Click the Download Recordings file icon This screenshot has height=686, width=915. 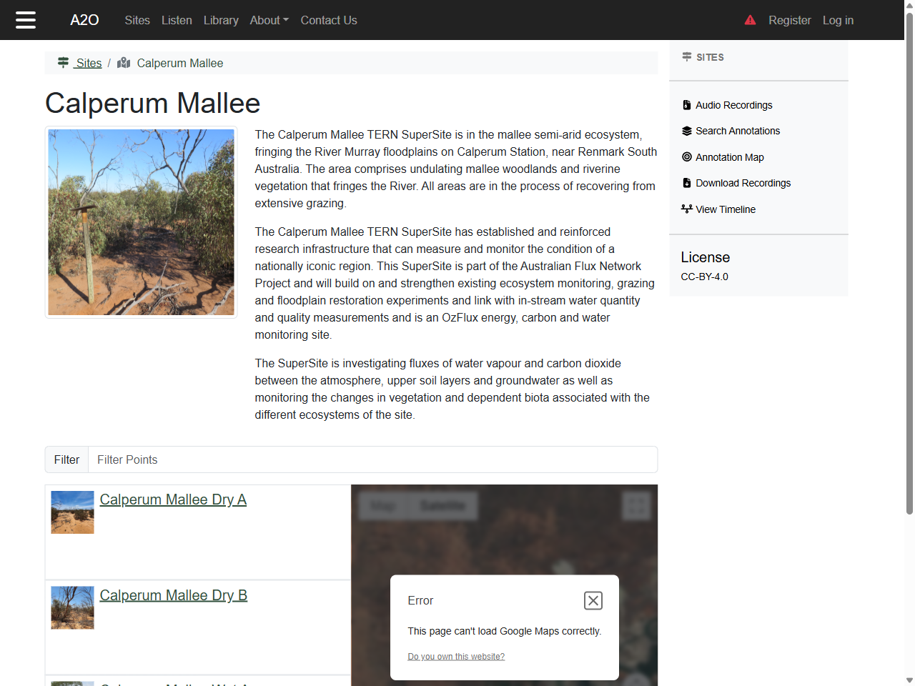686,183
